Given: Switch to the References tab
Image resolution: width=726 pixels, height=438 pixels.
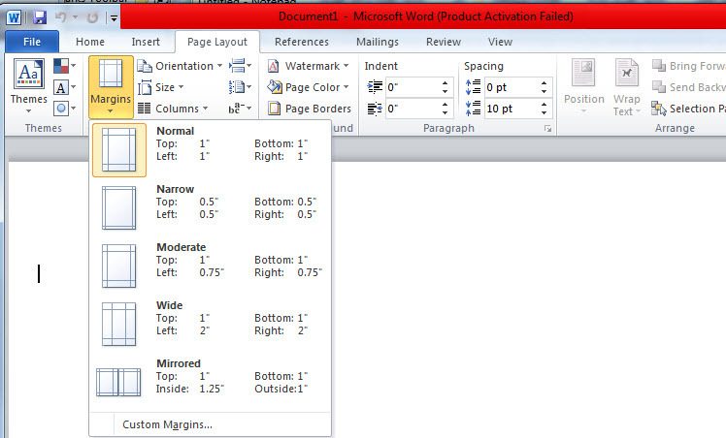Looking at the screenshot, I should coord(302,42).
